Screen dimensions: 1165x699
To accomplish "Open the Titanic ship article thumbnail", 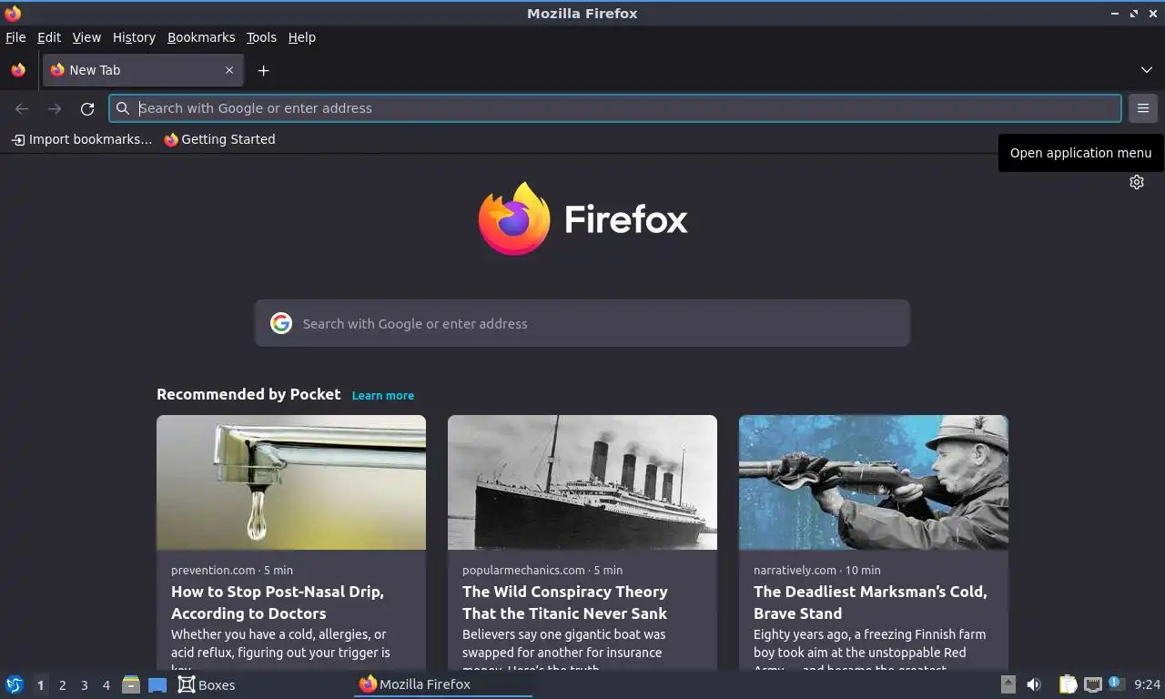I will click(582, 482).
